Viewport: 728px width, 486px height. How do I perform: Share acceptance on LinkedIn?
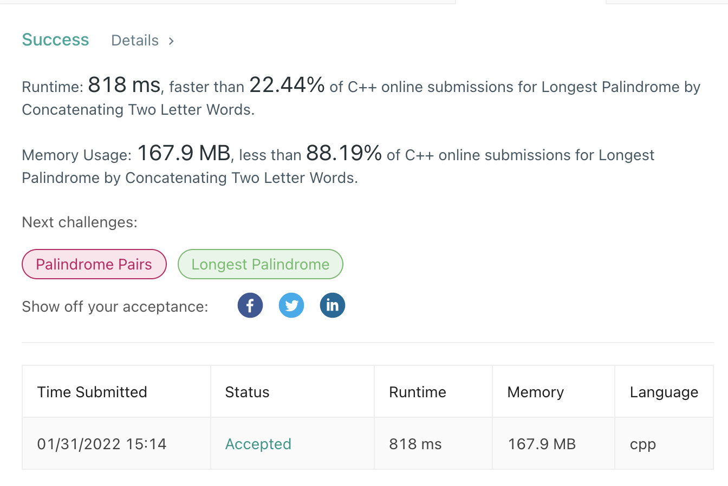333,306
